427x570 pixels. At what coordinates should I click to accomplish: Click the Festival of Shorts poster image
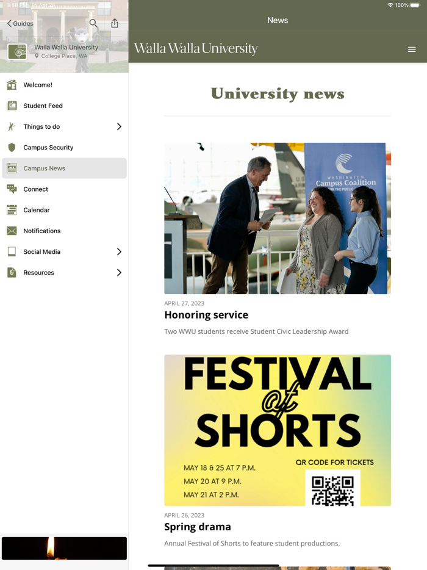pyautogui.click(x=278, y=430)
